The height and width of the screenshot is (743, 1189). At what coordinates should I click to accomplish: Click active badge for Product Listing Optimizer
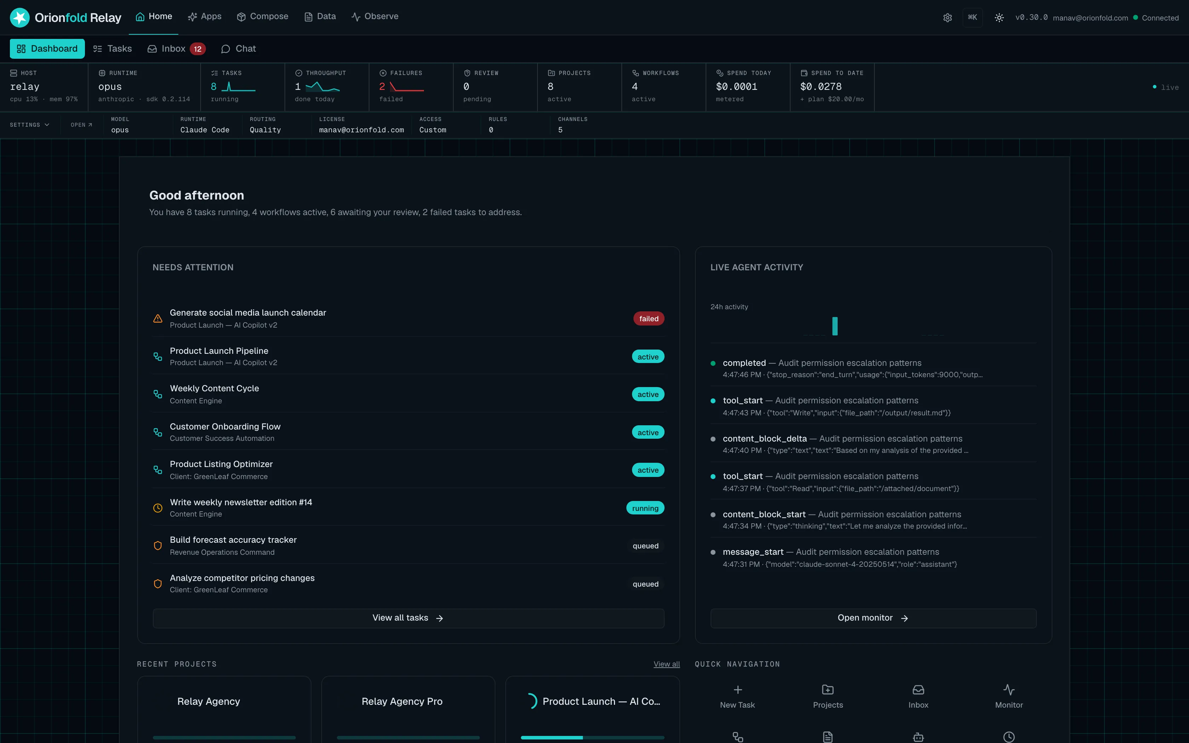[648, 470]
